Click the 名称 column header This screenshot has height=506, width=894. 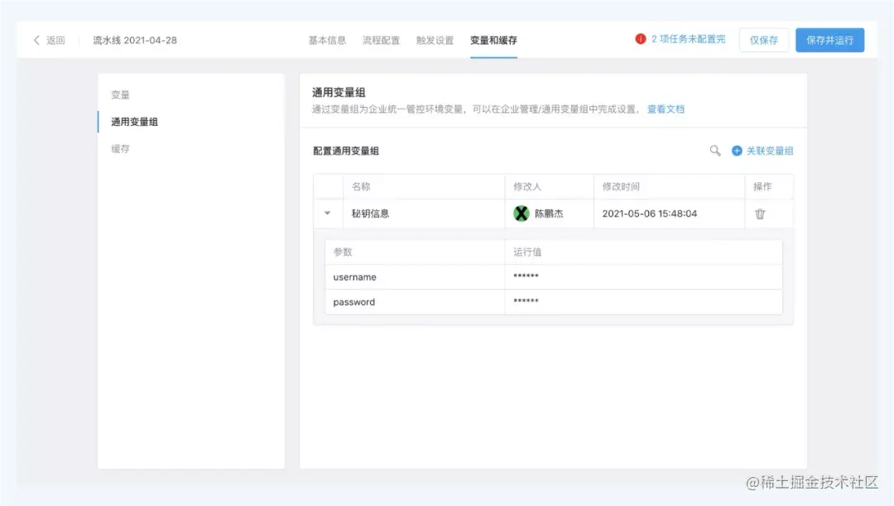[x=361, y=186]
